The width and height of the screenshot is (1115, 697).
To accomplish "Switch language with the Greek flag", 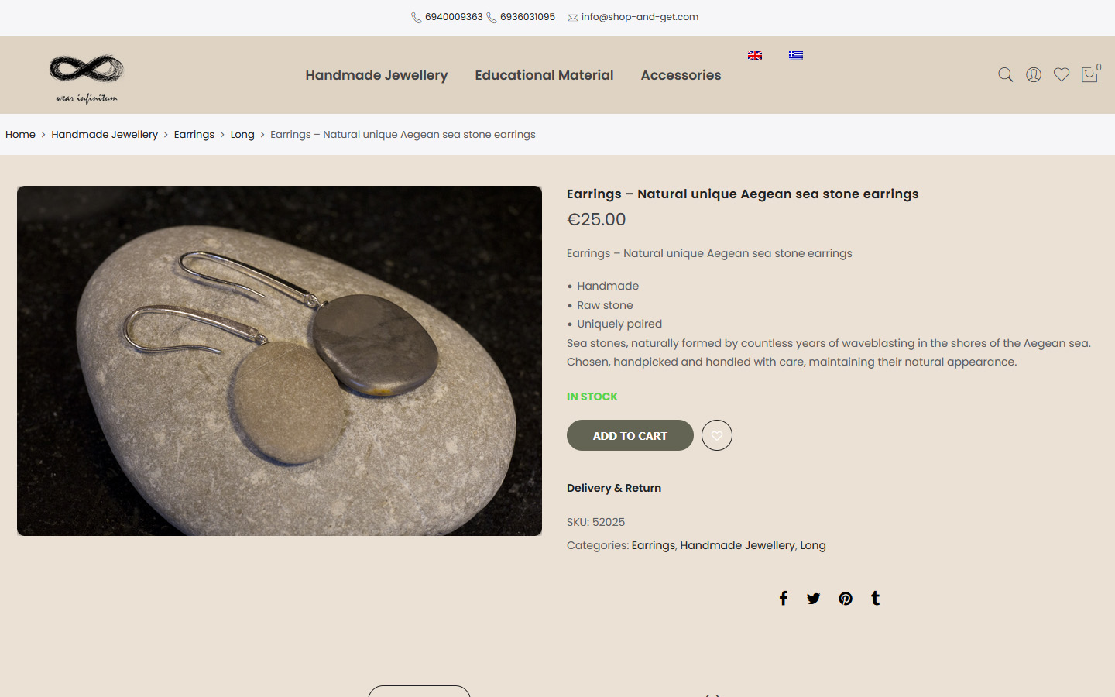I will 796,56.
